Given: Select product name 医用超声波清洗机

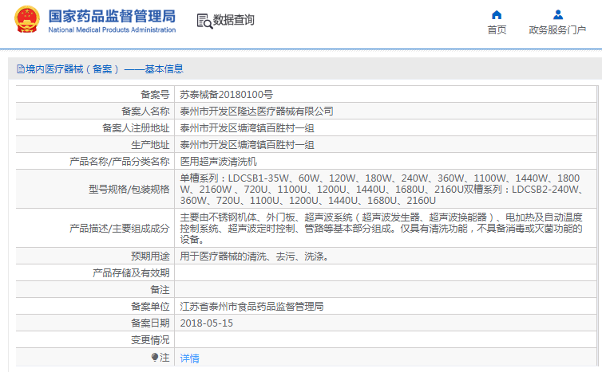Looking at the screenshot, I should [x=219, y=162].
